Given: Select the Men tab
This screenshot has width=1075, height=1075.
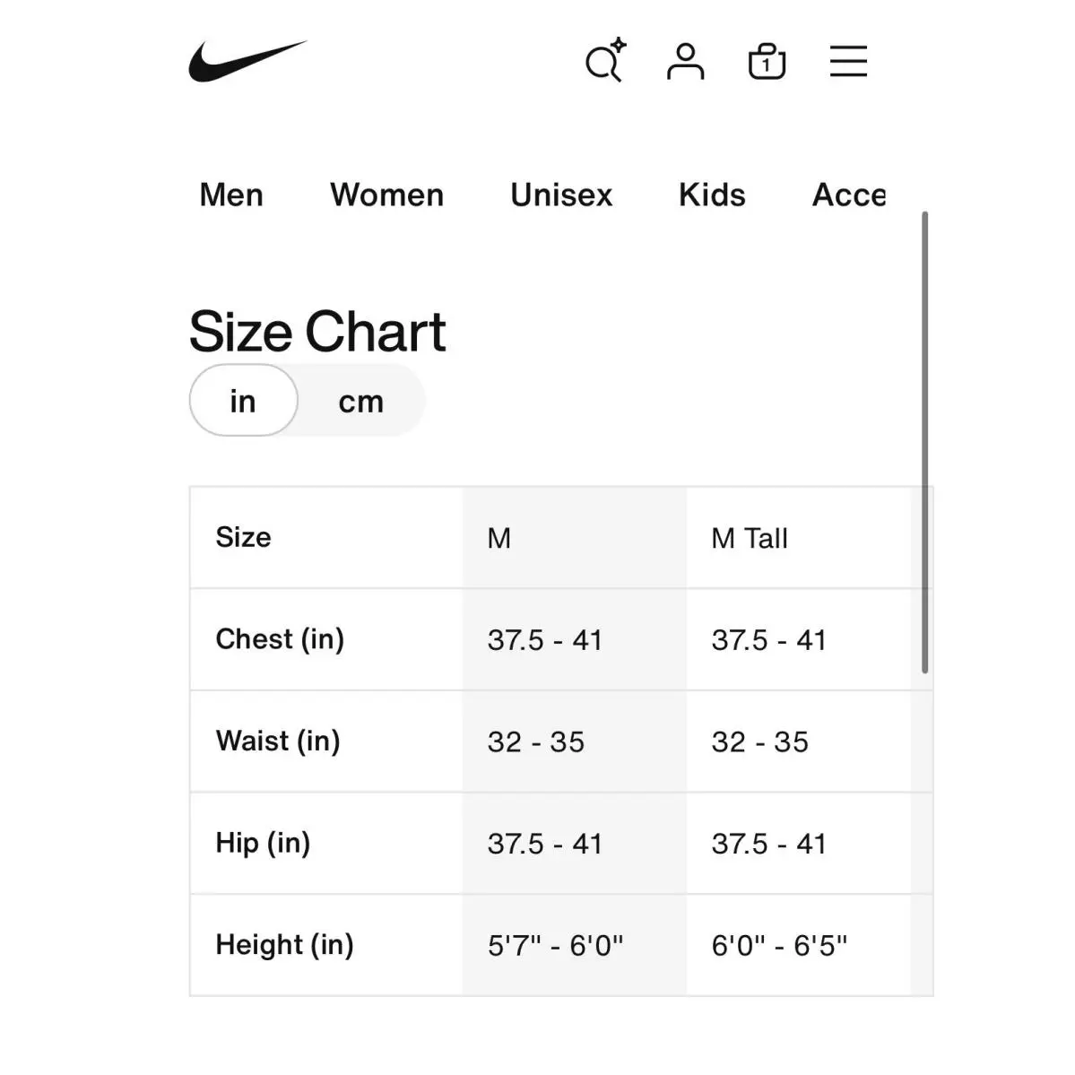Looking at the screenshot, I should click(231, 195).
